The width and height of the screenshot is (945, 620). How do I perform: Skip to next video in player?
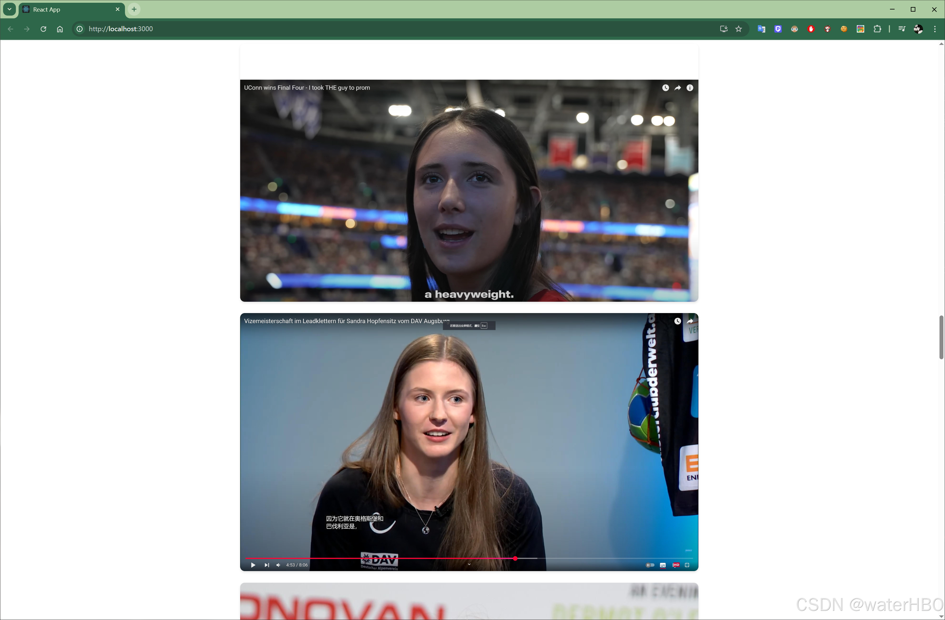[267, 565]
